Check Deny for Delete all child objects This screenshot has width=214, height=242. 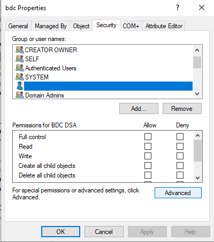coord(180,175)
